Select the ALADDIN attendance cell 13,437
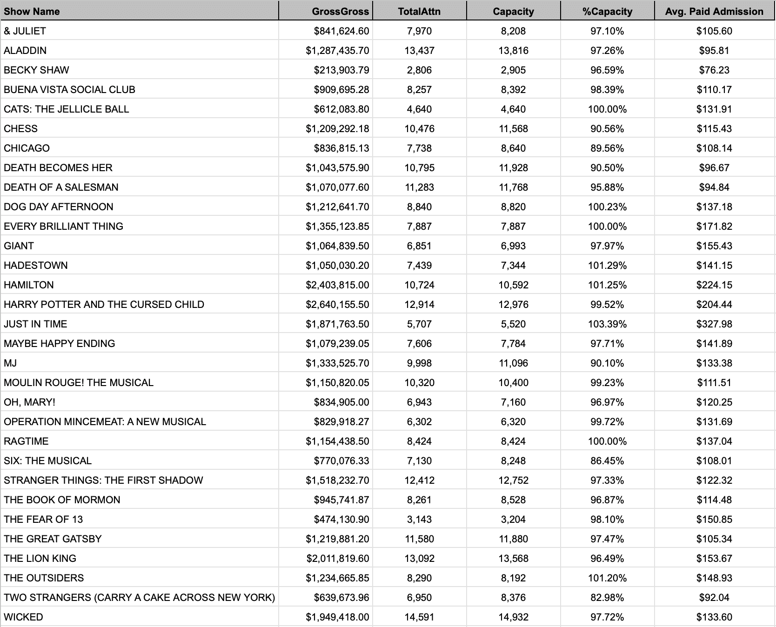 [419, 50]
